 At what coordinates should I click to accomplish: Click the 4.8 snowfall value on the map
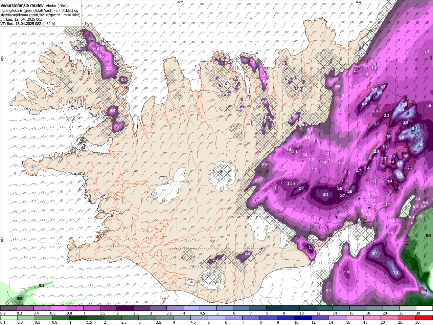tap(400, 175)
